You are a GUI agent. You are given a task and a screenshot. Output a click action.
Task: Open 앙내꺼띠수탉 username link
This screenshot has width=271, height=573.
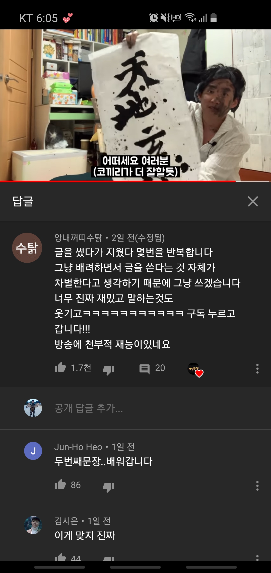[78, 237]
